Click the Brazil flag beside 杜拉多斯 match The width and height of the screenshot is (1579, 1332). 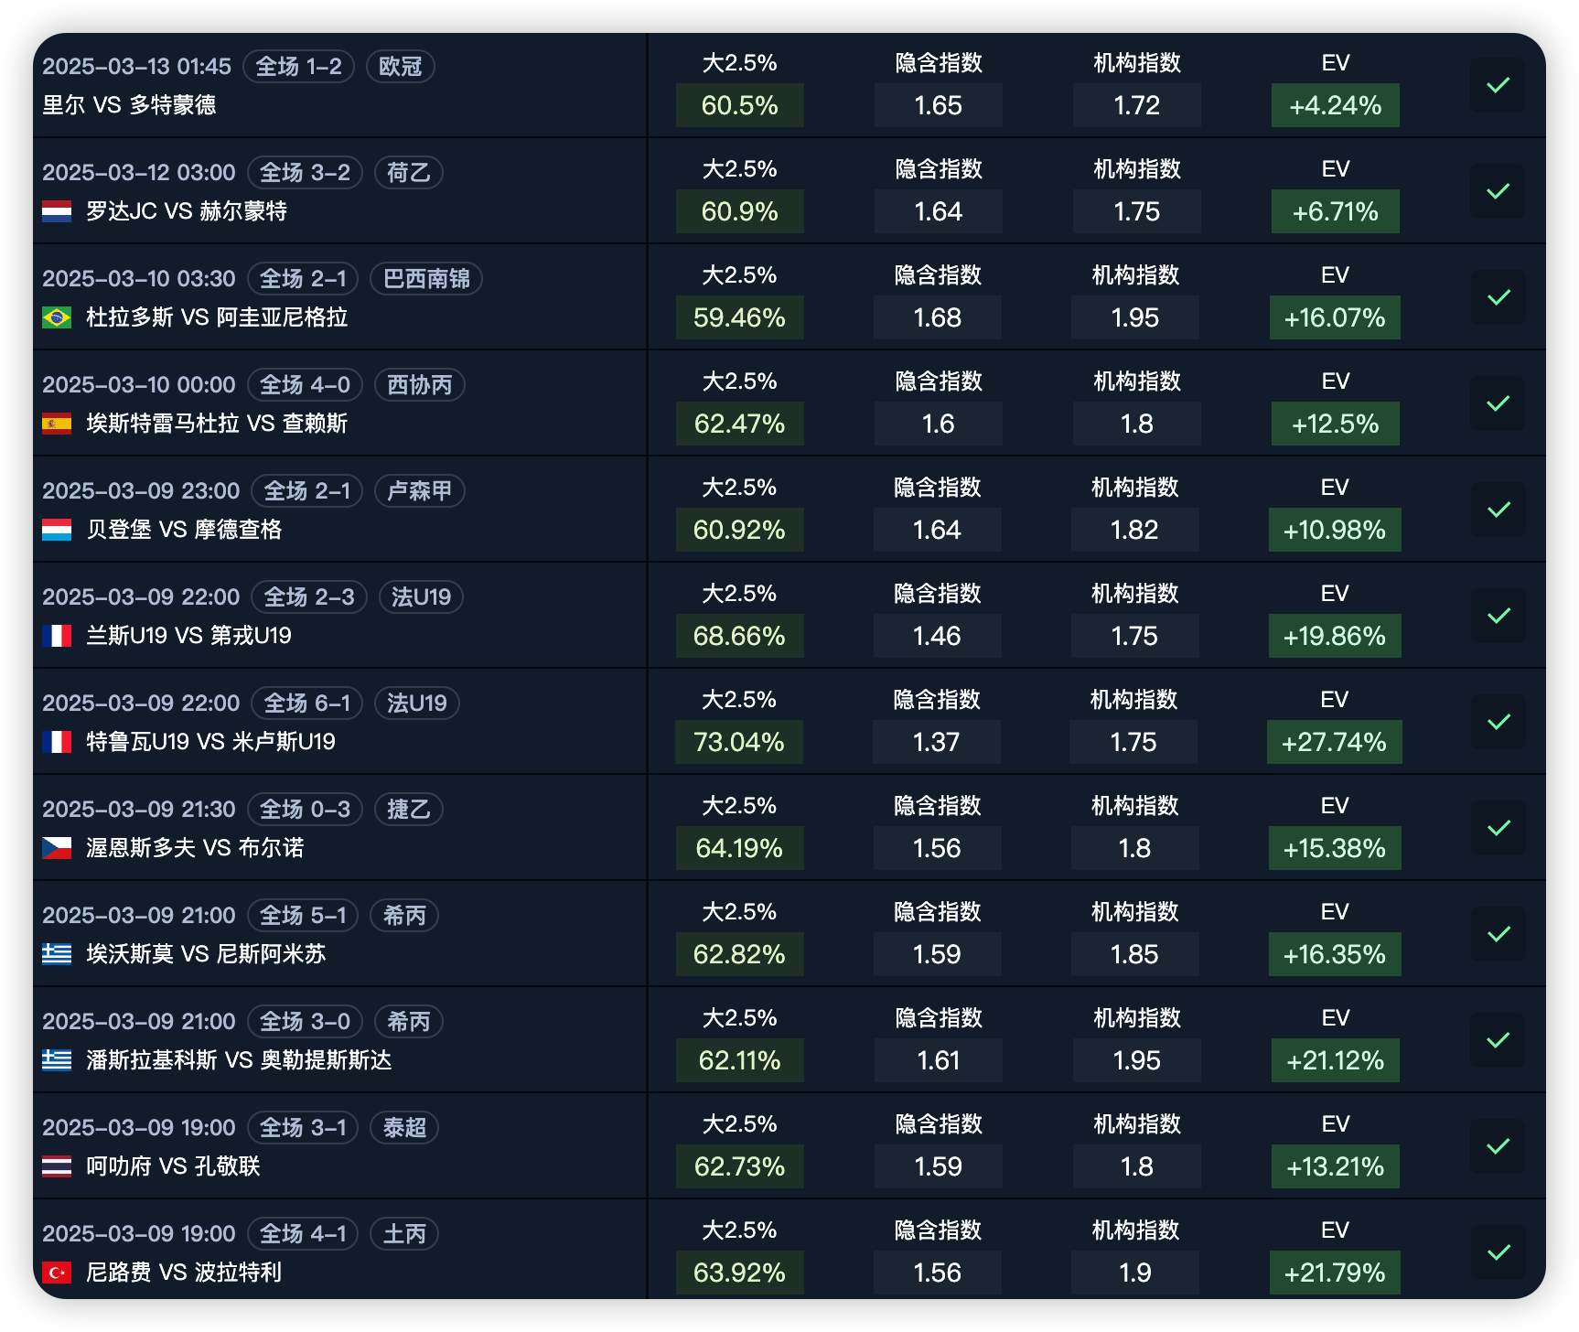click(57, 317)
